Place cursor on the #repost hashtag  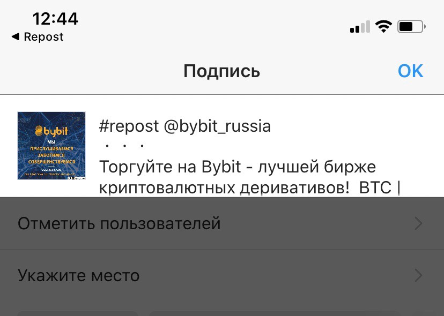pos(129,126)
